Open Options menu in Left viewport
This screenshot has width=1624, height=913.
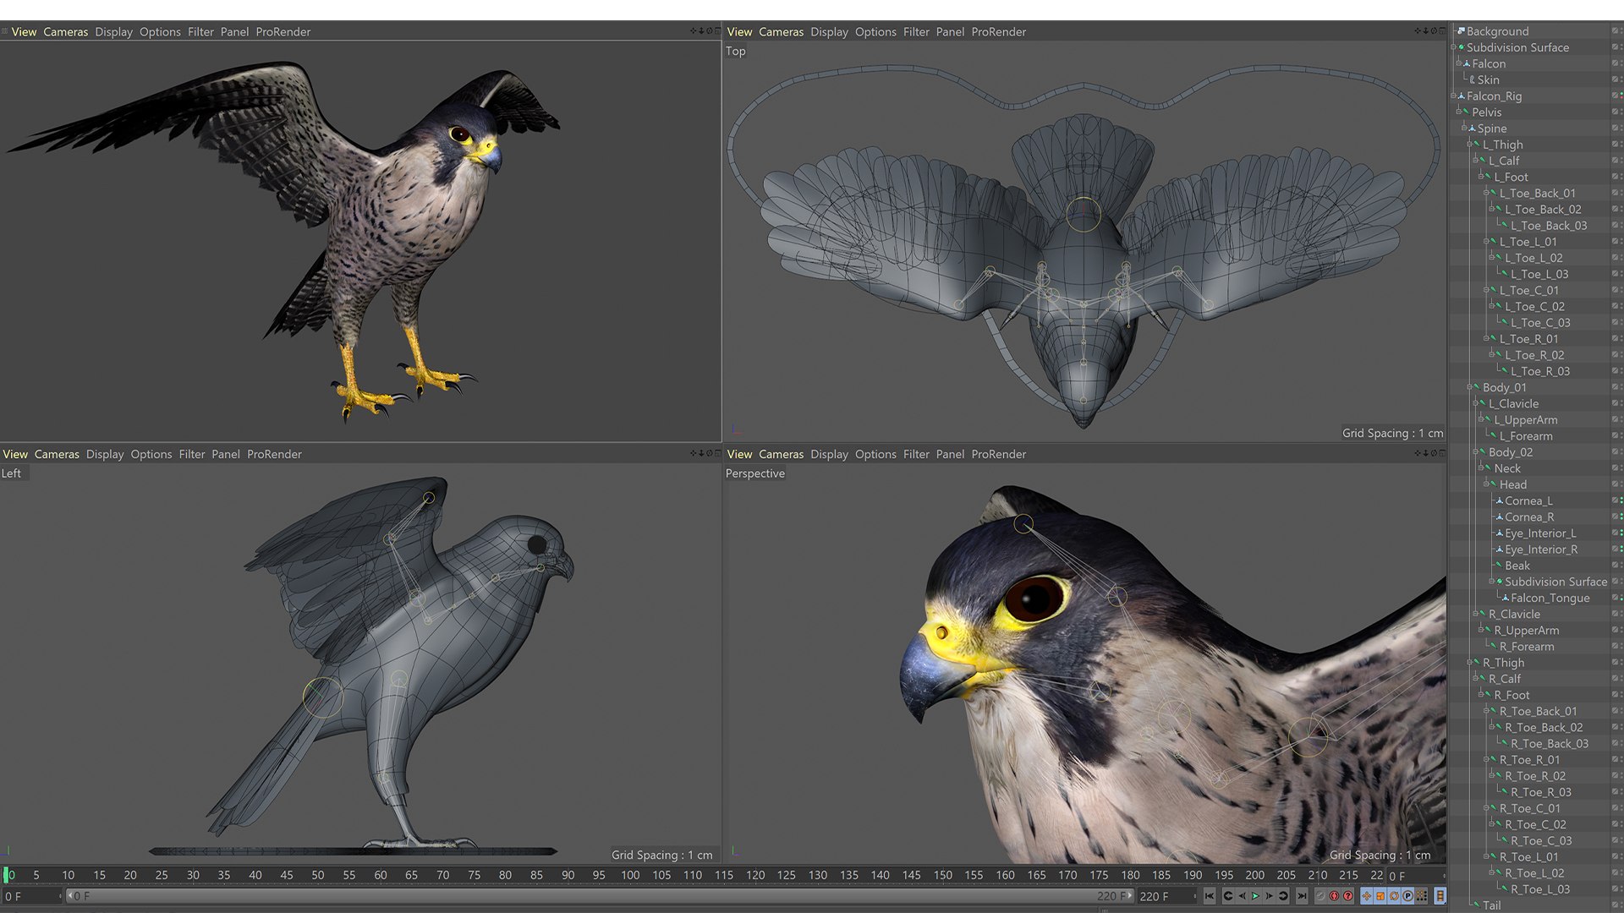(151, 454)
